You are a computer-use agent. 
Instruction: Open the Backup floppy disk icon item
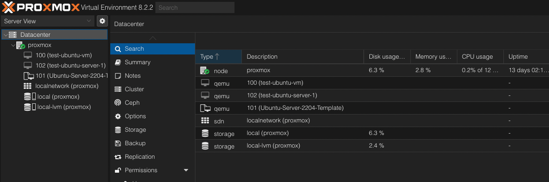pos(118,143)
